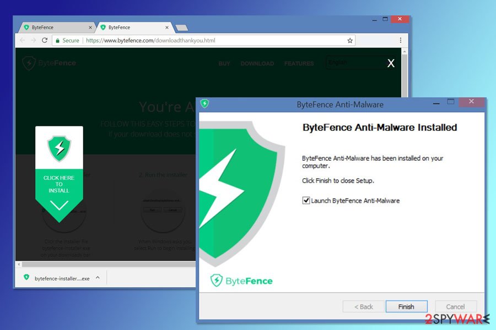Bookmark this page with the star icon
Image resolution: width=496 pixels, height=330 pixels.
(350, 40)
